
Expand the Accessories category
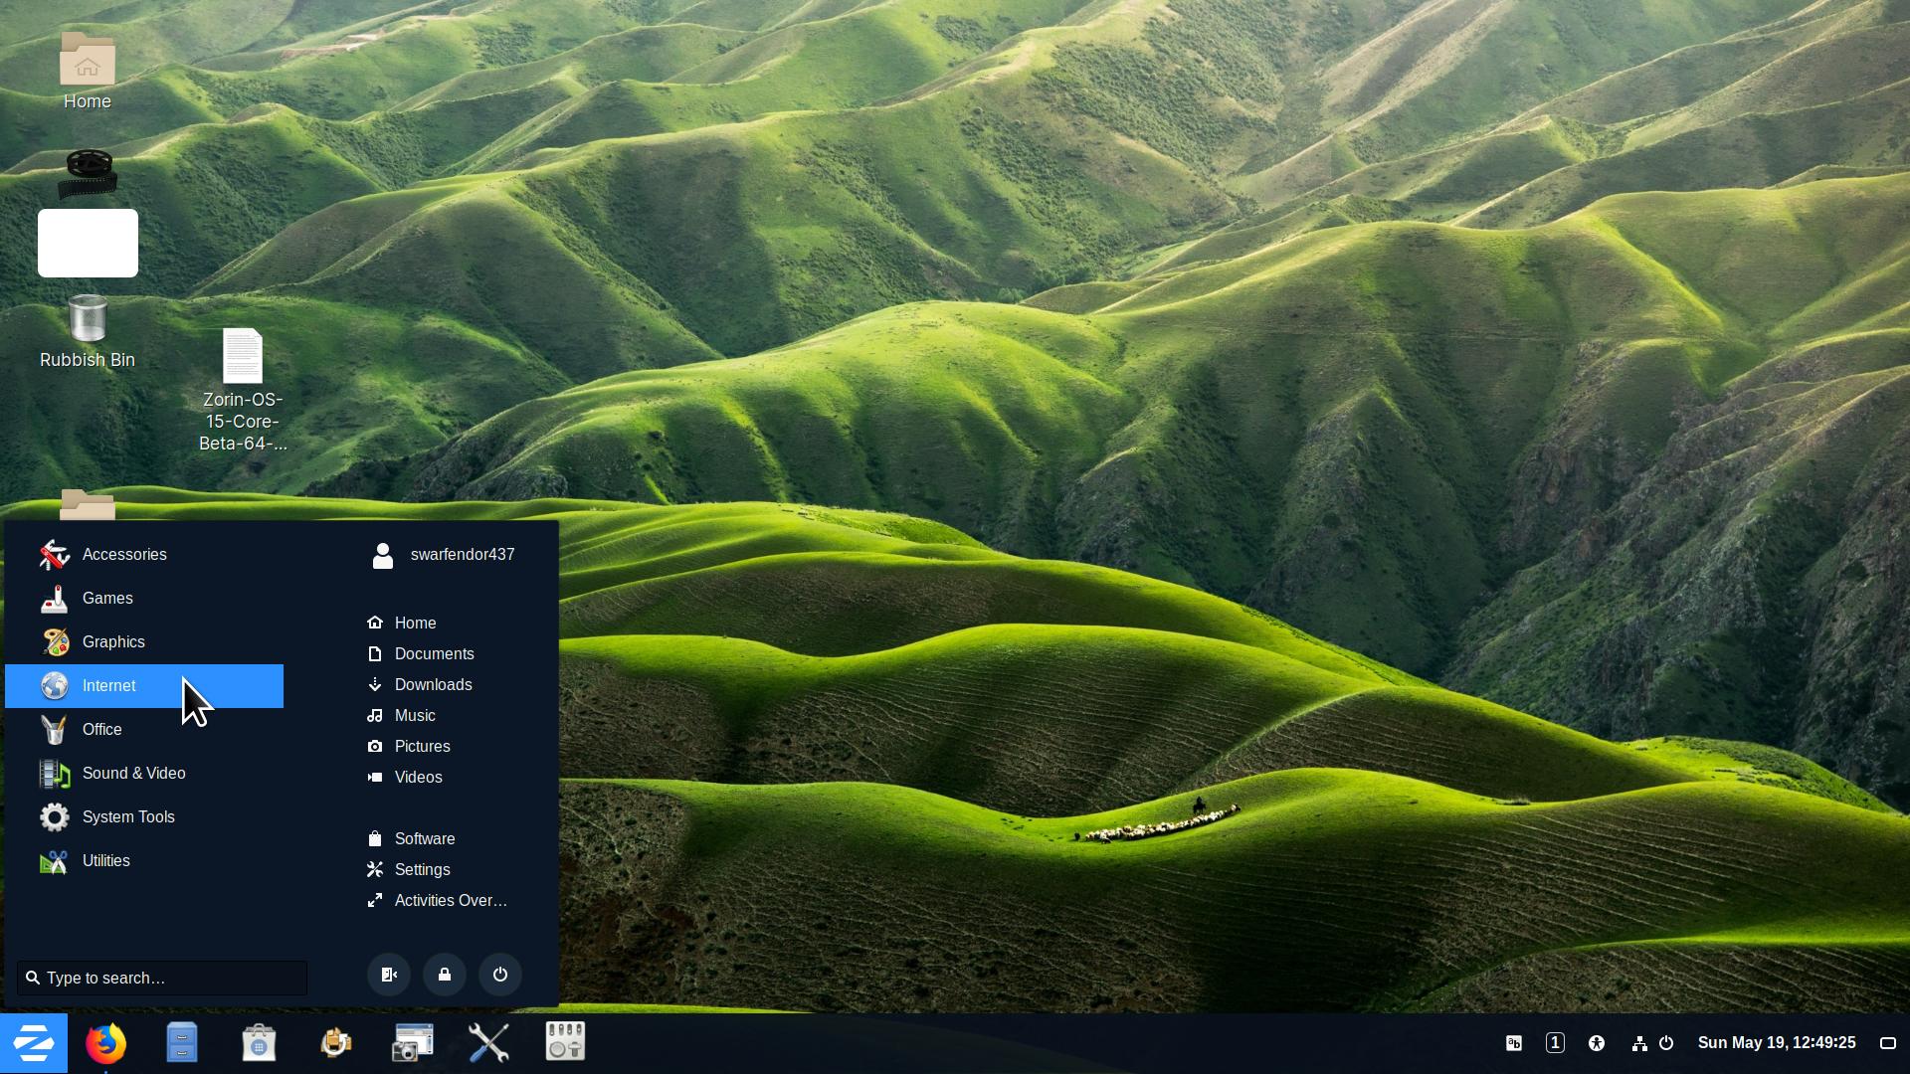[x=124, y=555]
